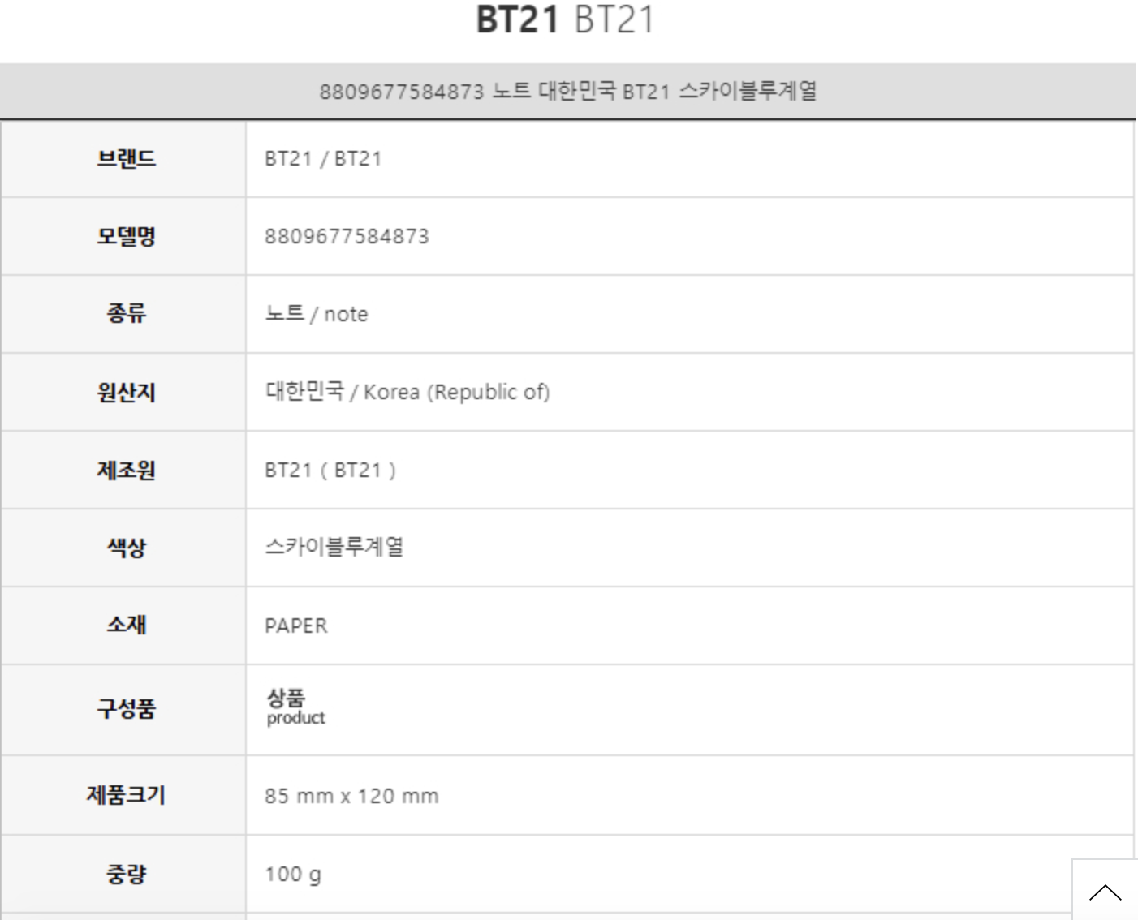
Task: Click the 색상 row label
Action: pyautogui.click(x=126, y=548)
